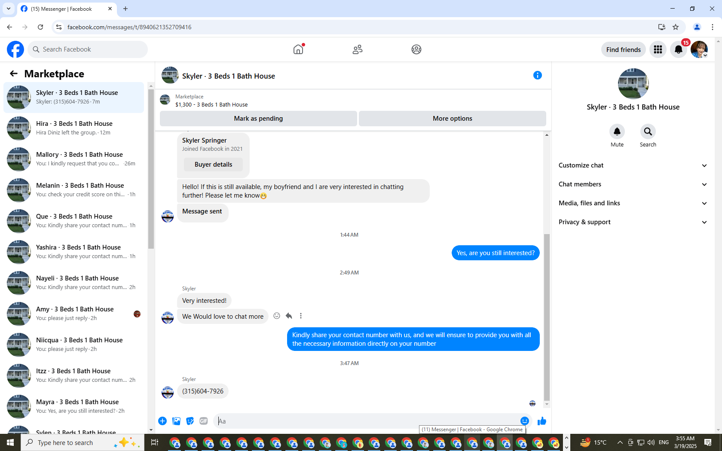
Task: Open Chrome profile icon
Action: click(x=697, y=27)
